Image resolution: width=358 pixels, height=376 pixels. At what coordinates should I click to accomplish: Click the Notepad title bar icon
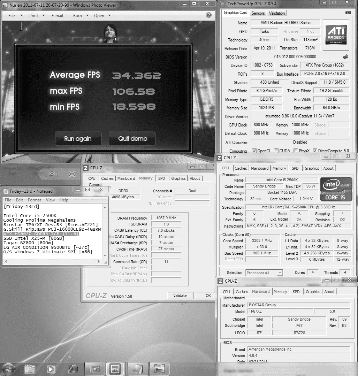pyautogui.click(x=5, y=191)
